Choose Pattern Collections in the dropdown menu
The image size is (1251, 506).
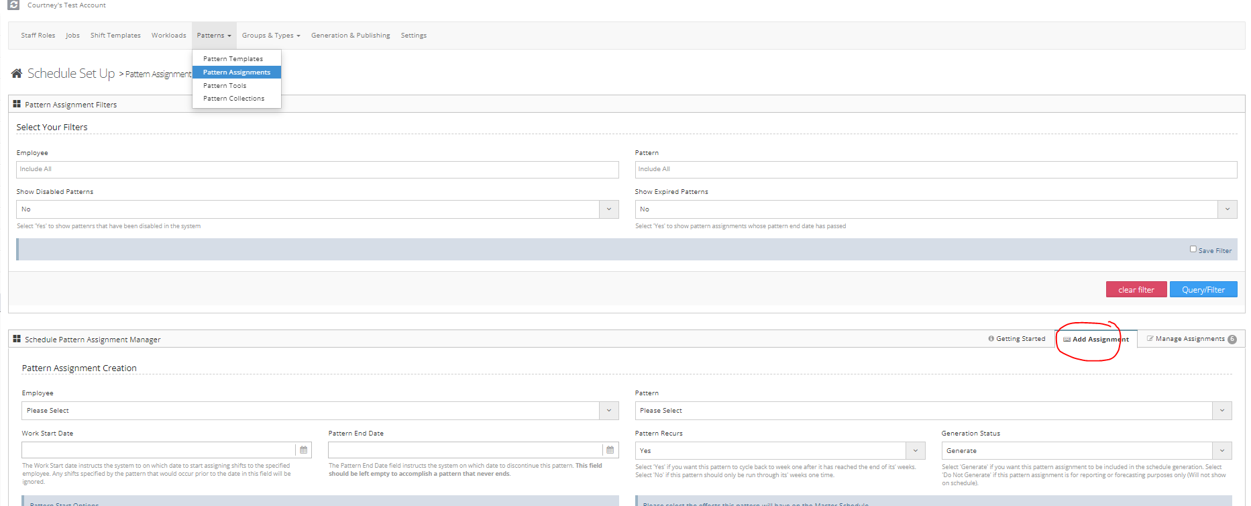click(233, 99)
